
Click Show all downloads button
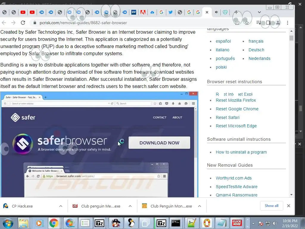[x=271, y=206]
